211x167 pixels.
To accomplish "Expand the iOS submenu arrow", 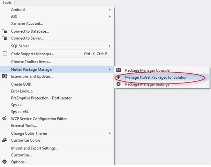I will (110, 16).
